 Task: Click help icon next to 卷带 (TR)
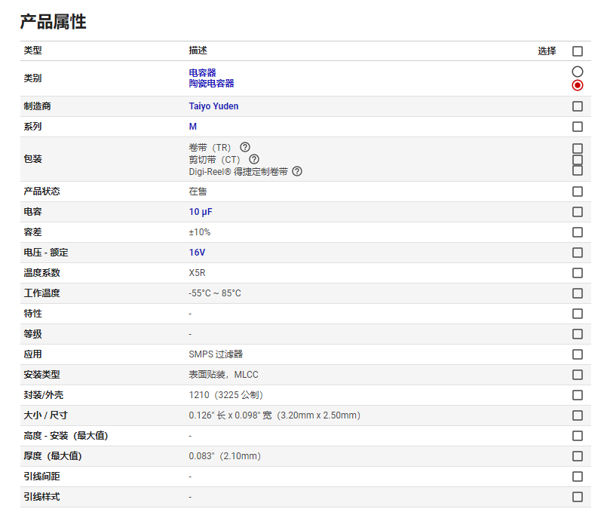[x=244, y=147]
